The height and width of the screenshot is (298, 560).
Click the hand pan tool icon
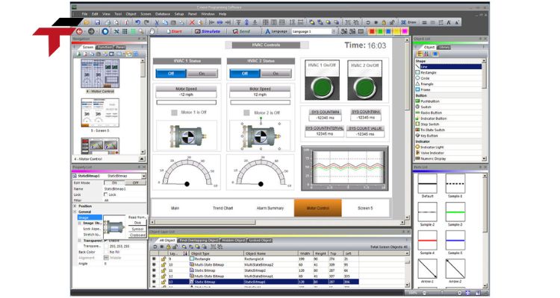(x=152, y=31)
